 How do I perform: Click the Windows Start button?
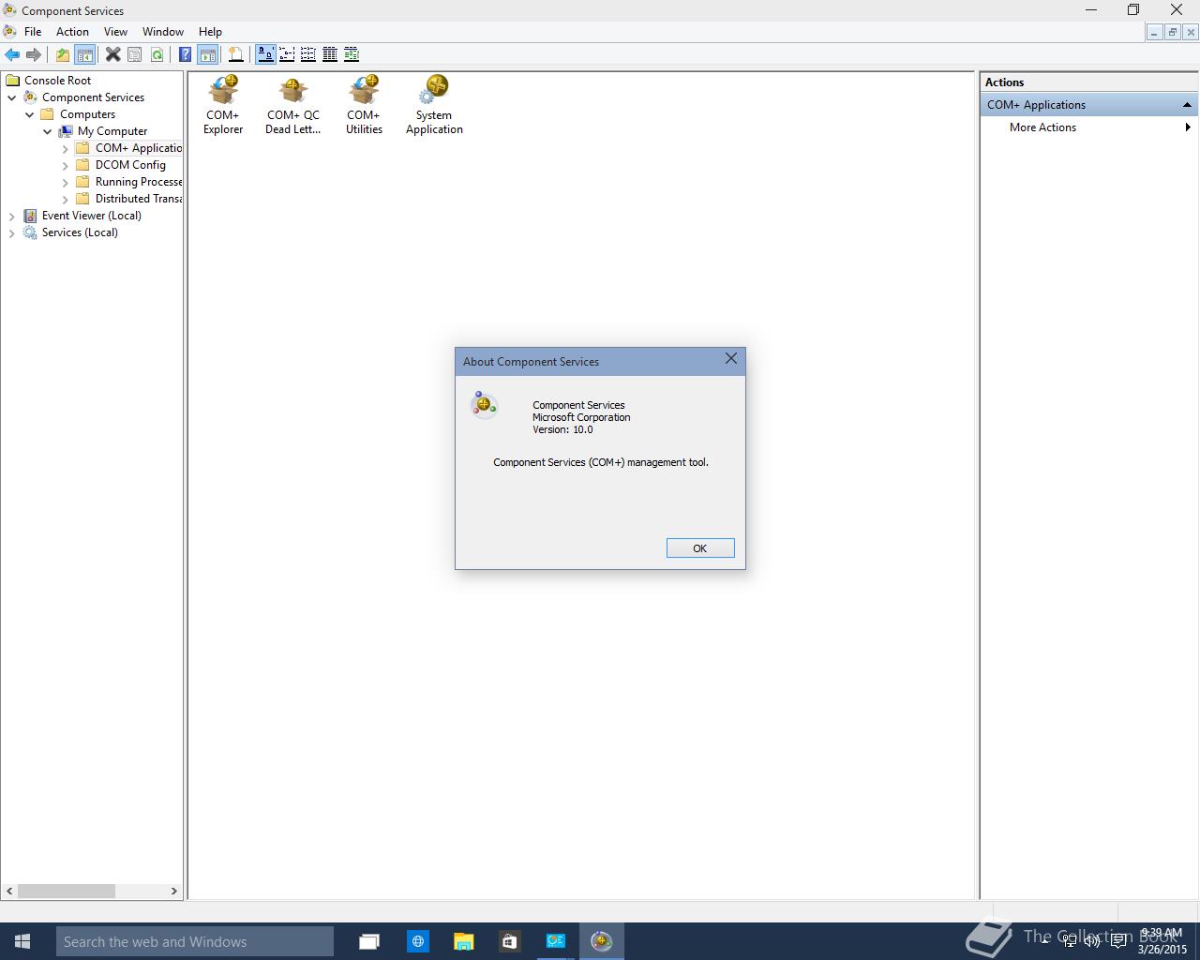[x=22, y=941]
